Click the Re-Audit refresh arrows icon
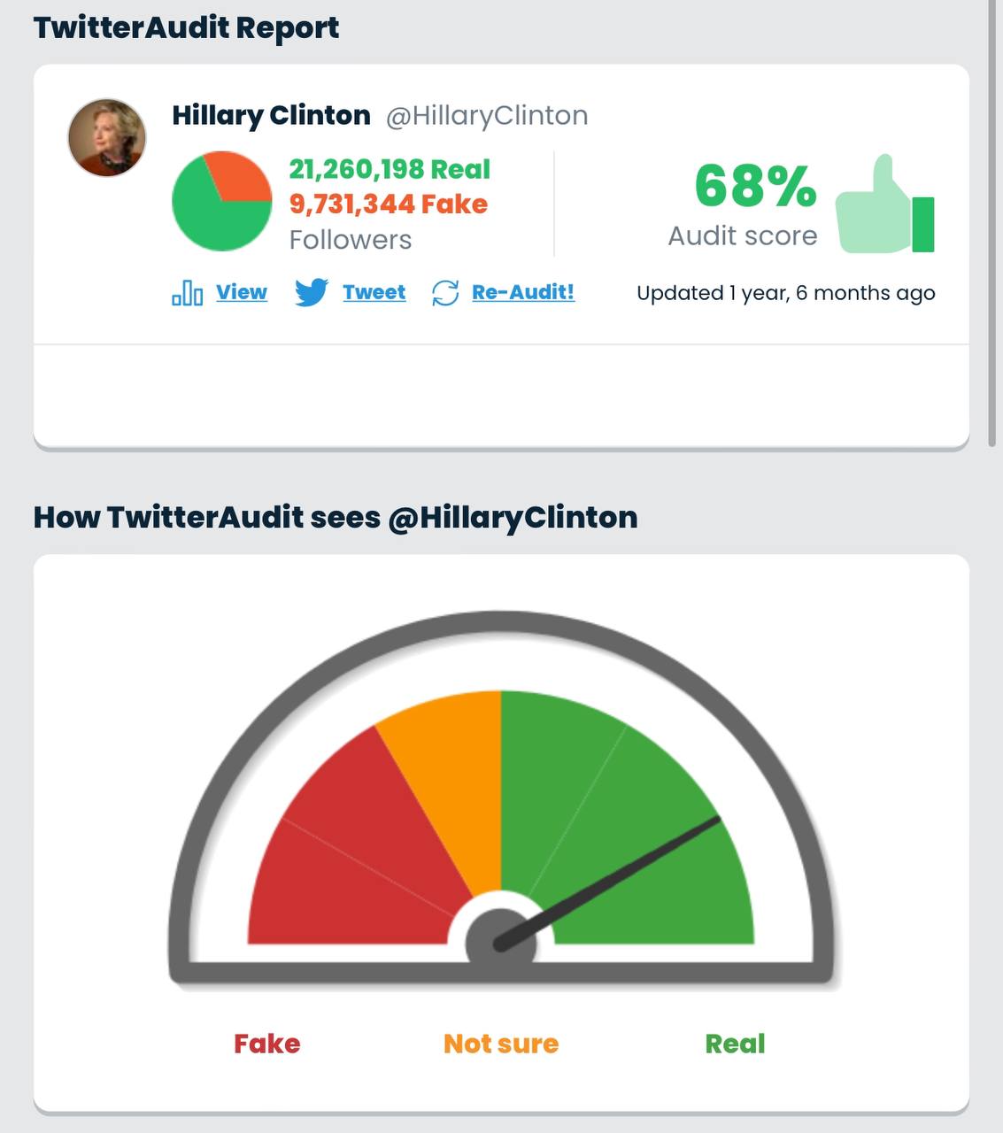Image resolution: width=1003 pixels, height=1133 pixels. (x=445, y=293)
